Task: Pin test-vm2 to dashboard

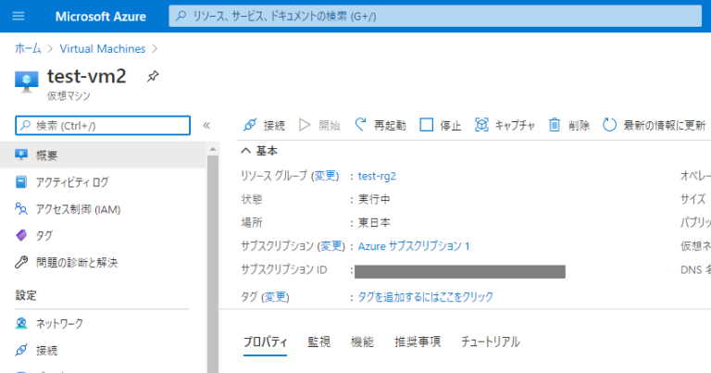Action: tap(153, 76)
